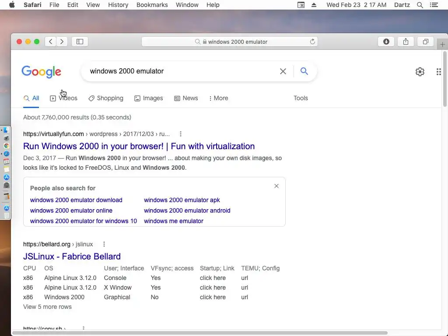The width and height of the screenshot is (448, 336).
Task: Search windows 2000 emulator online
Action: pyautogui.click(x=71, y=210)
